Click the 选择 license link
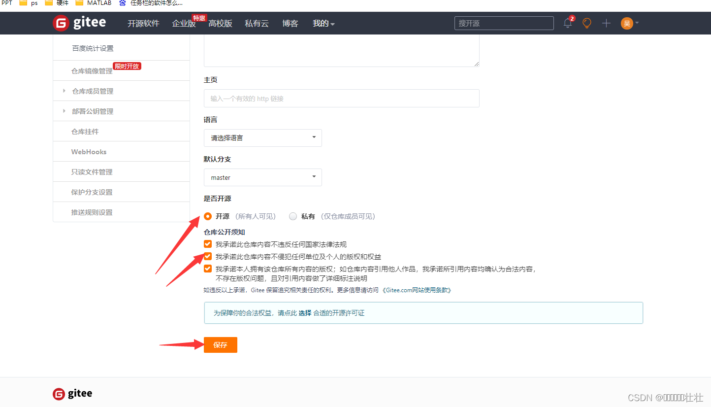 (305, 313)
